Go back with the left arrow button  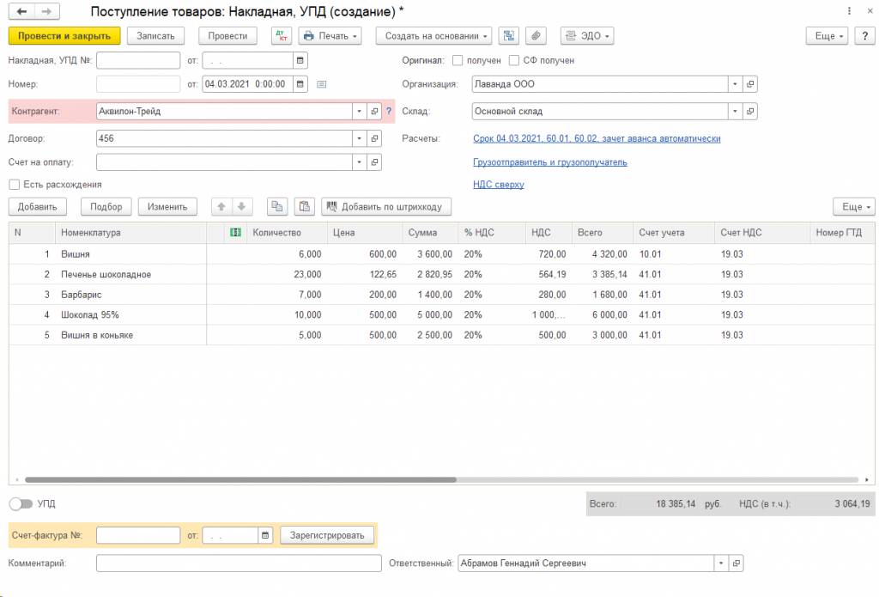pyautogui.click(x=21, y=11)
